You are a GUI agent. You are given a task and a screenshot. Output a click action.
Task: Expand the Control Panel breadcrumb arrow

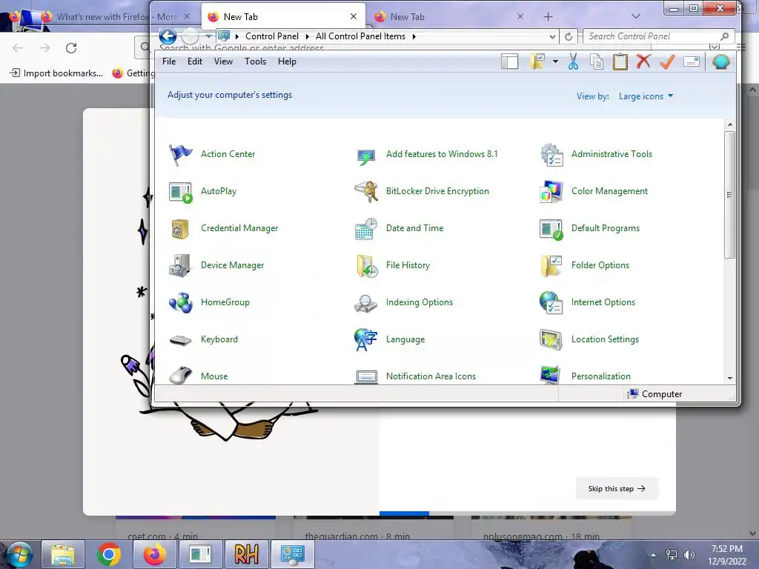click(x=307, y=36)
